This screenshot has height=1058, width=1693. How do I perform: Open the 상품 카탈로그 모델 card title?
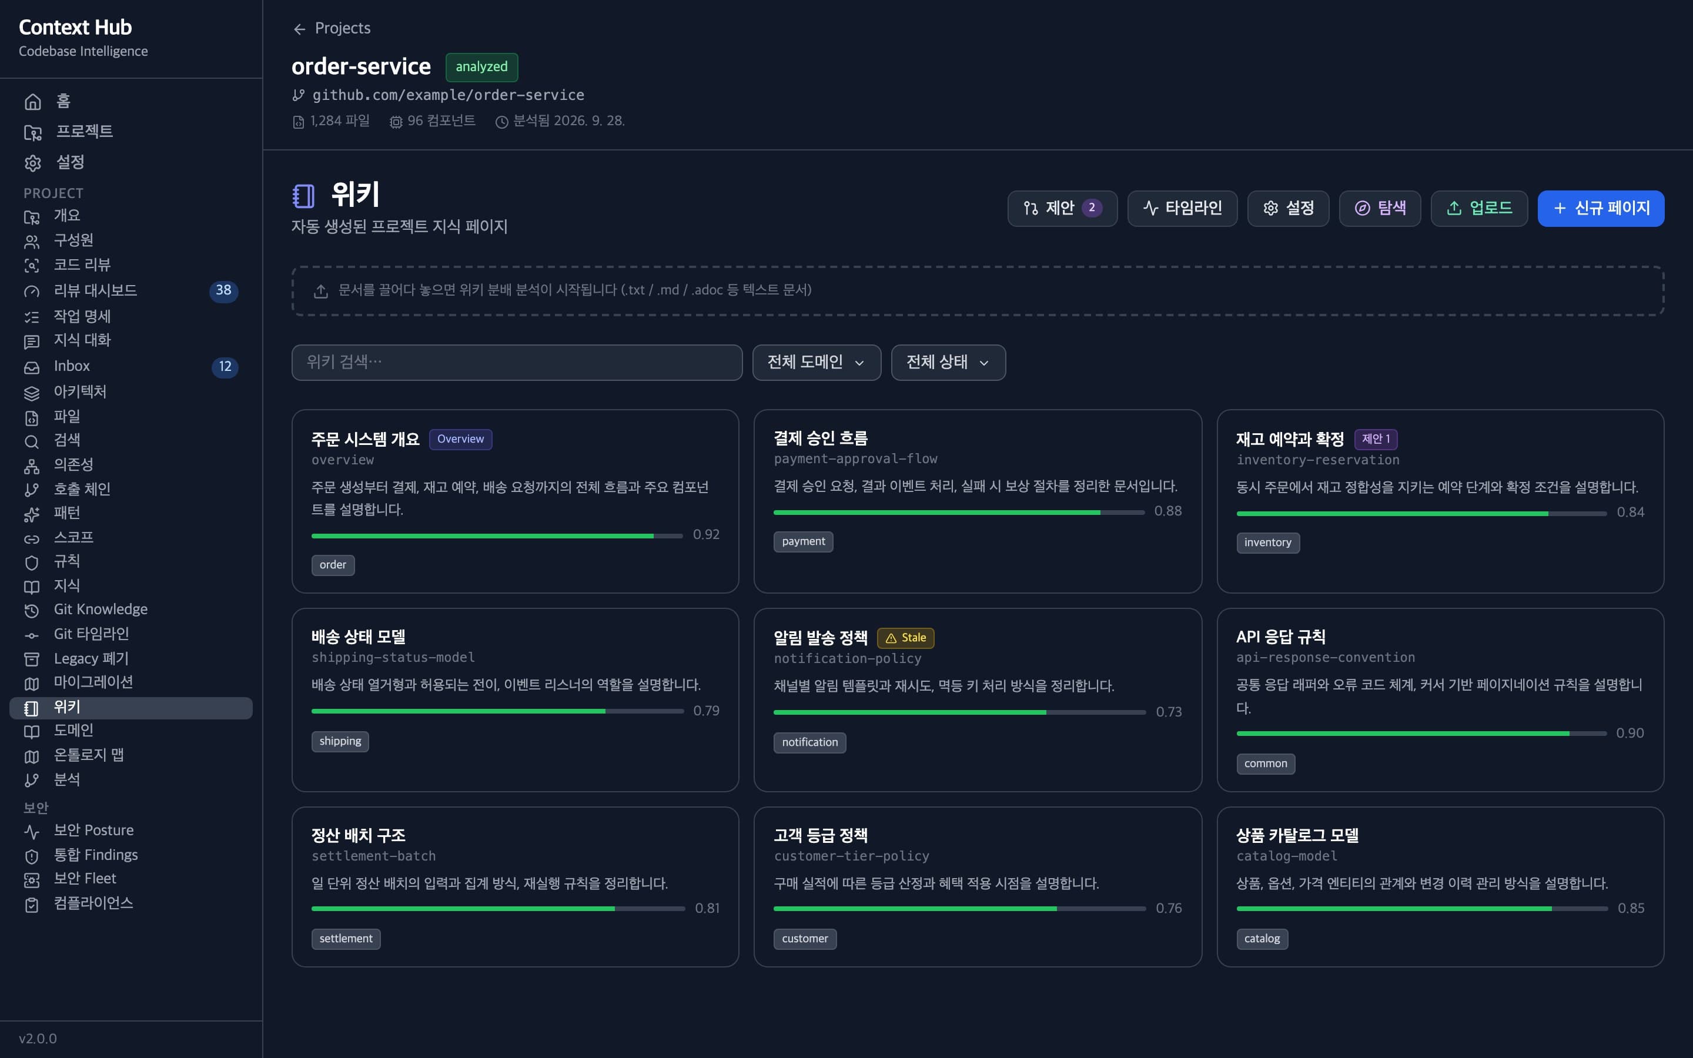[1297, 835]
